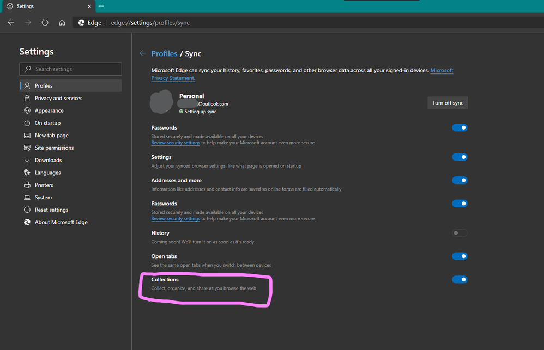Open Site permissions settings
Viewport: 544px width, 350px height.
click(x=71, y=148)
